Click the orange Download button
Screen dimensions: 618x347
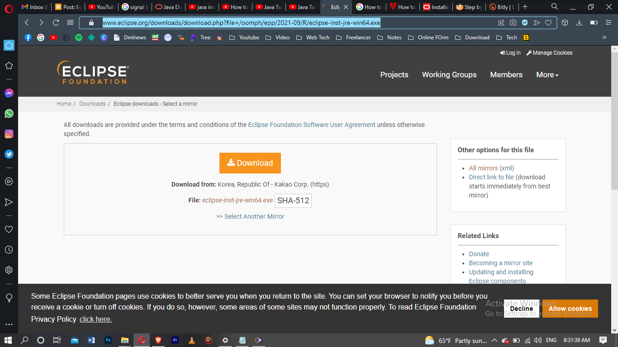coord(250,163)
